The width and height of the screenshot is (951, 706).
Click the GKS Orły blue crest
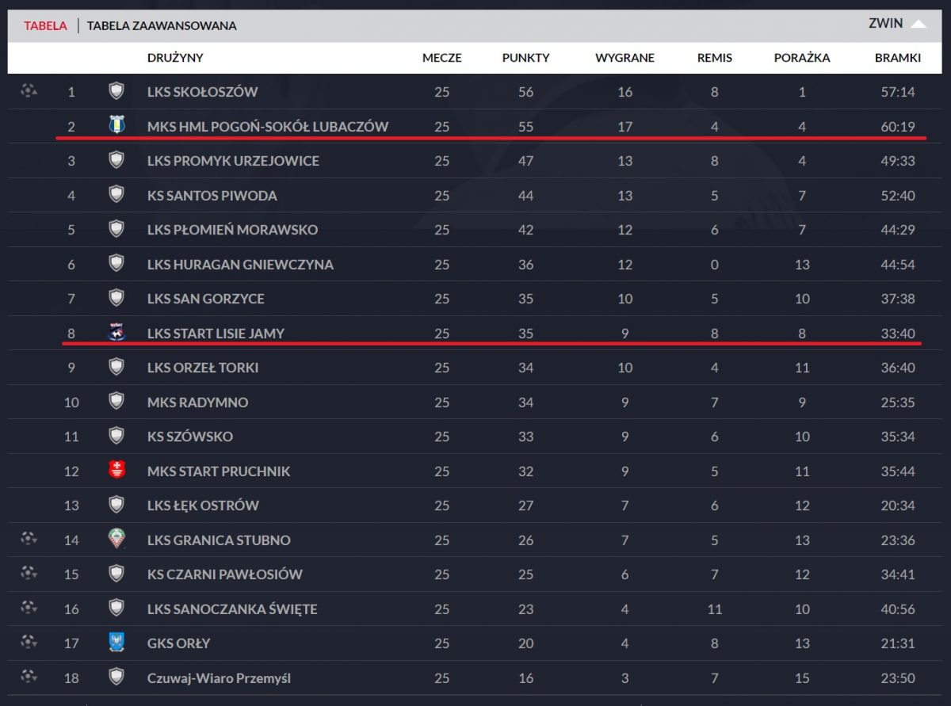[116, 643]
